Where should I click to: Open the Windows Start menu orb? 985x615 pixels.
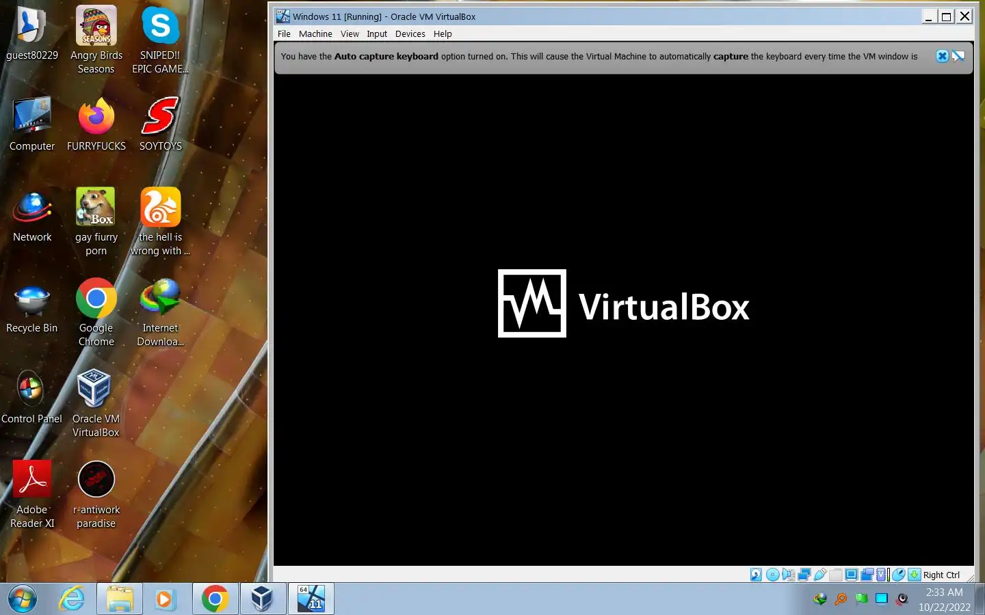click(23, 599)
